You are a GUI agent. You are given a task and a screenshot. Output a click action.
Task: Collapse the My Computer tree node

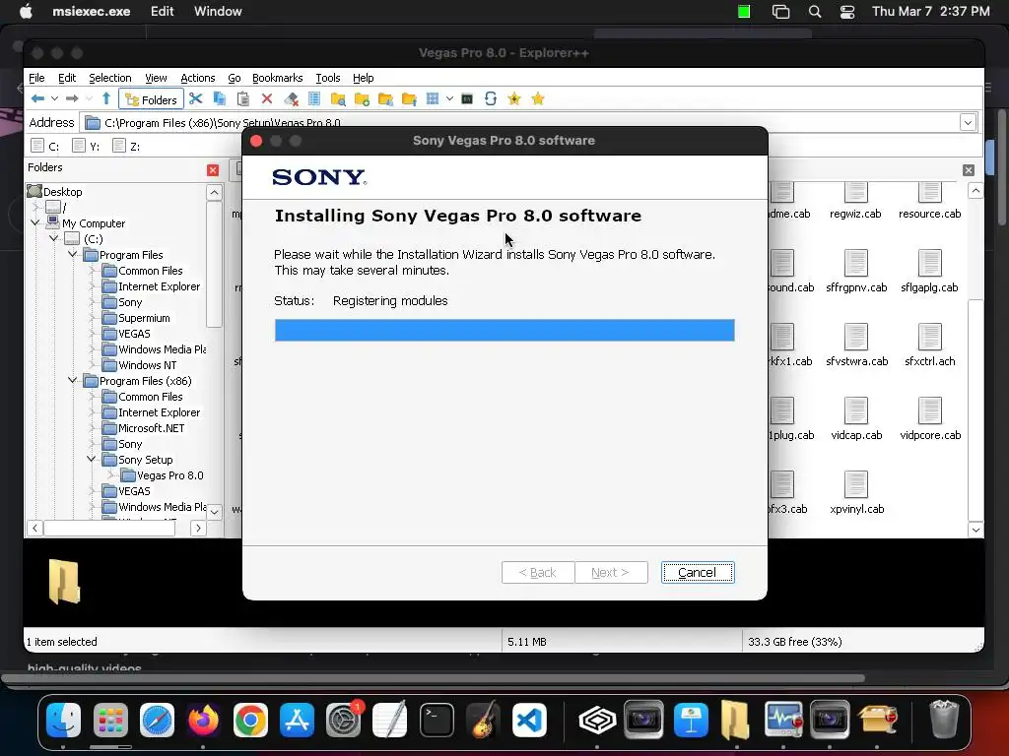35,223
